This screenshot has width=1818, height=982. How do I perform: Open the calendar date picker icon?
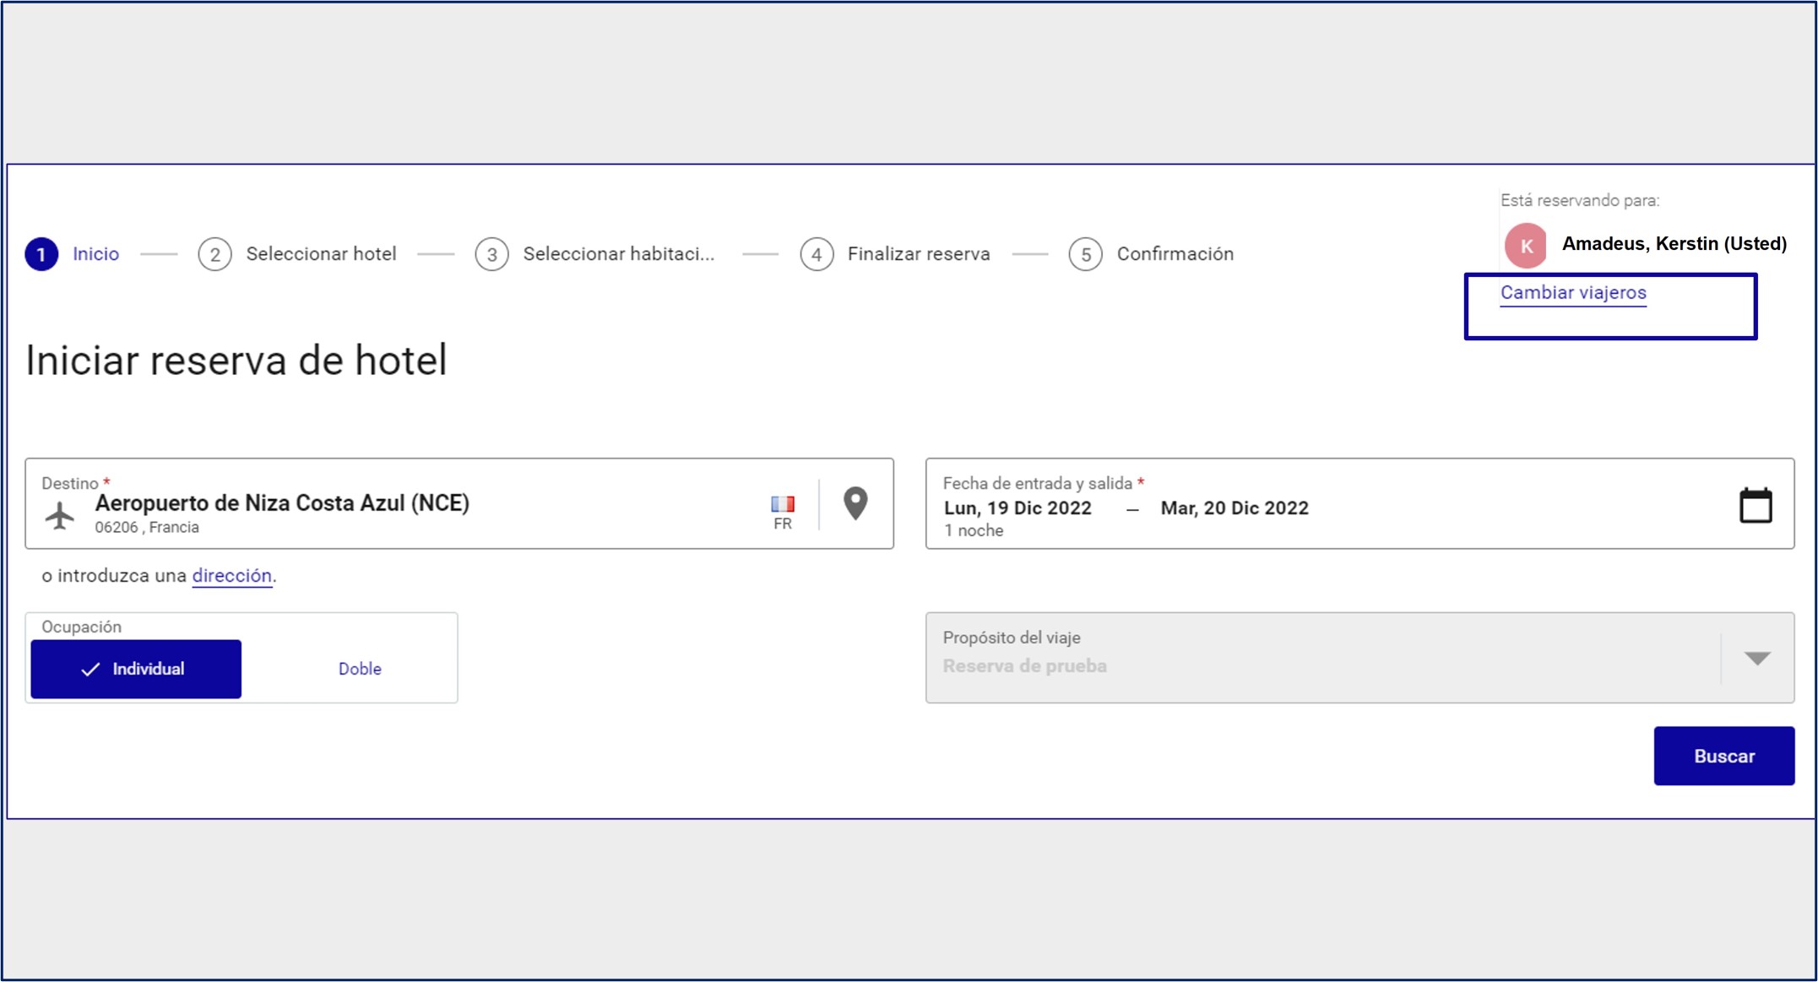(x=1756, y=506)
